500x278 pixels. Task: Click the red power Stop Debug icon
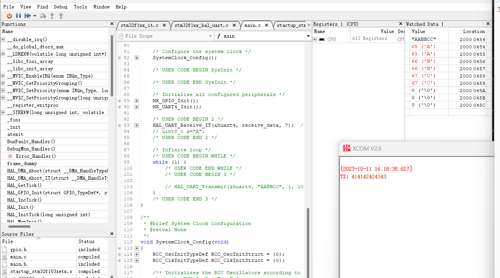9,16
